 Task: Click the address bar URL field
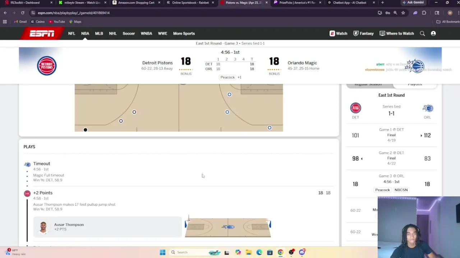[201, 13]
